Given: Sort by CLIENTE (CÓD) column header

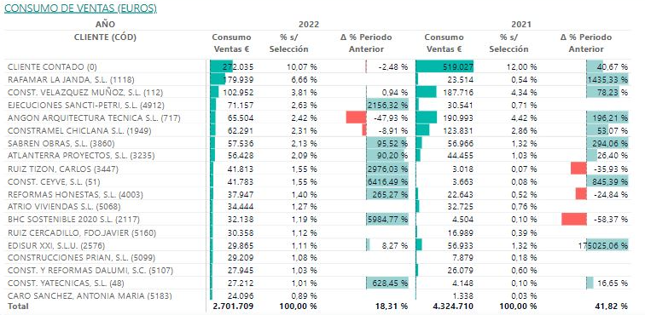Looking at the screenshot, I should pos(105,37).
